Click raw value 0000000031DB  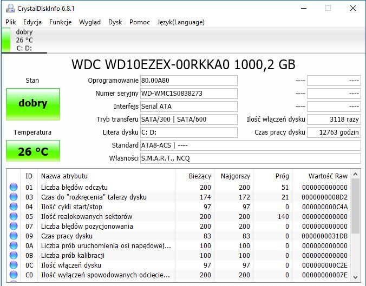324,236
